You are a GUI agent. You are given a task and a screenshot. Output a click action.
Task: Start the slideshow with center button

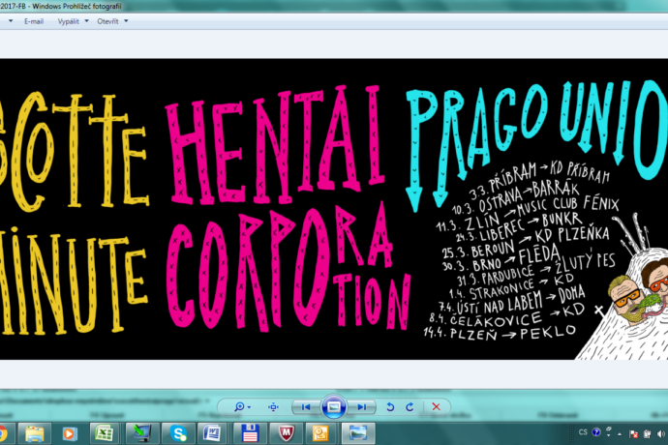(334, 407)
